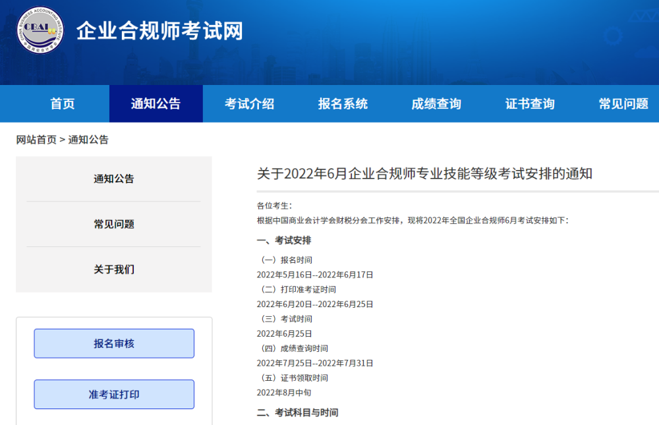Open 常见问题 in the left sidebar

[x=114, y=224]
